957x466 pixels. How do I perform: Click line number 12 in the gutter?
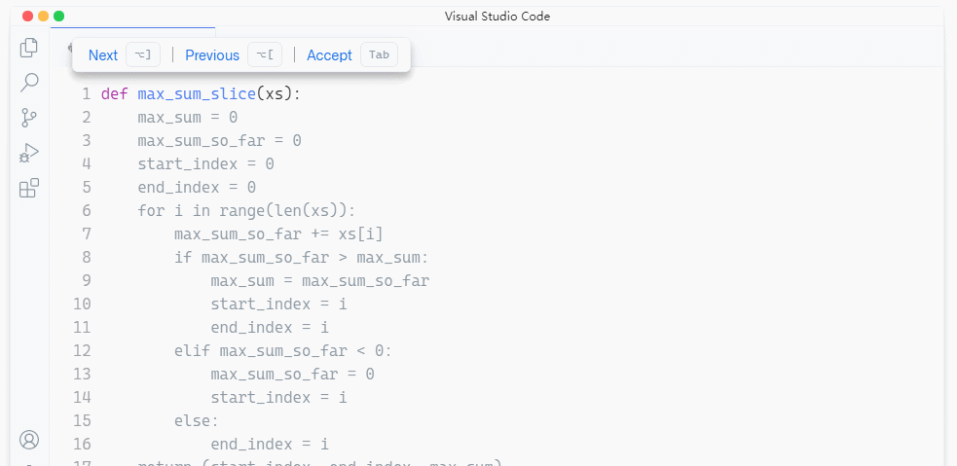pos(82,351)
